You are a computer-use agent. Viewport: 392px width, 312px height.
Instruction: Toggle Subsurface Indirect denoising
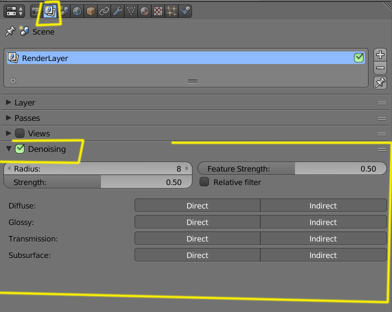point(323,255)
